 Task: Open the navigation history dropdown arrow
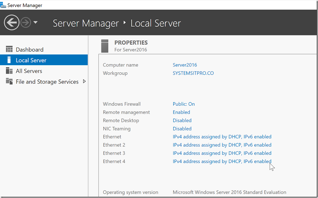click(35, 23)
